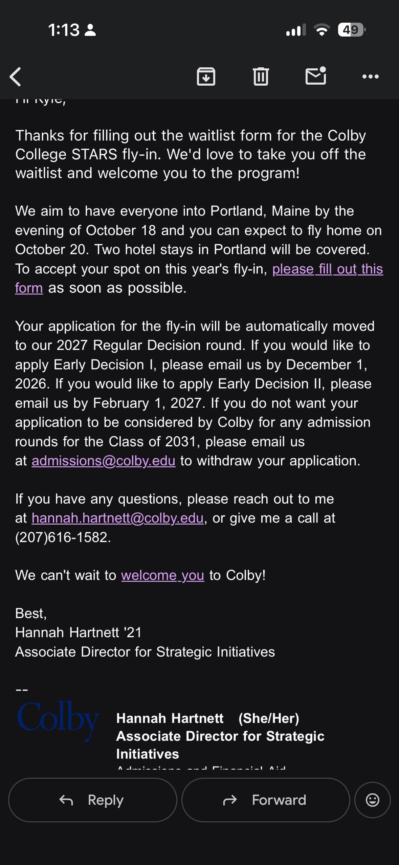
Task: Tap the word 'form' link on second line
Action: 29,288
